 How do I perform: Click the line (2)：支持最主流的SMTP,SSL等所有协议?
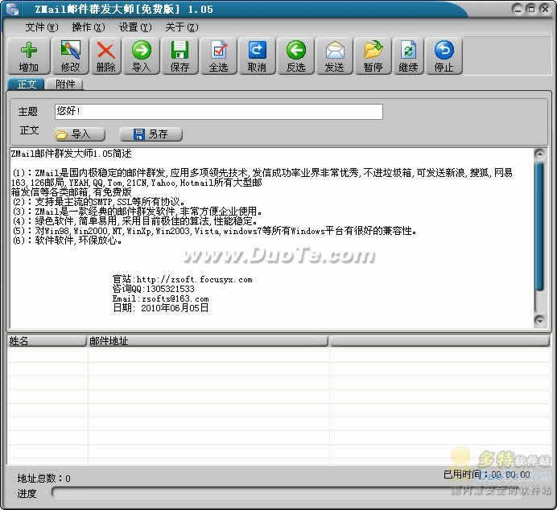point(99,202)
